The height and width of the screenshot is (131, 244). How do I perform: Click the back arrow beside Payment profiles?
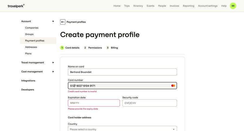(x=63, y=22)
